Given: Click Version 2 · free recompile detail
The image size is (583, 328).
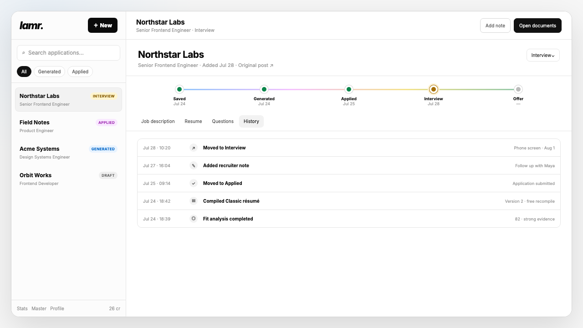Looking at the screenshot, I should (x=530, y=201).
